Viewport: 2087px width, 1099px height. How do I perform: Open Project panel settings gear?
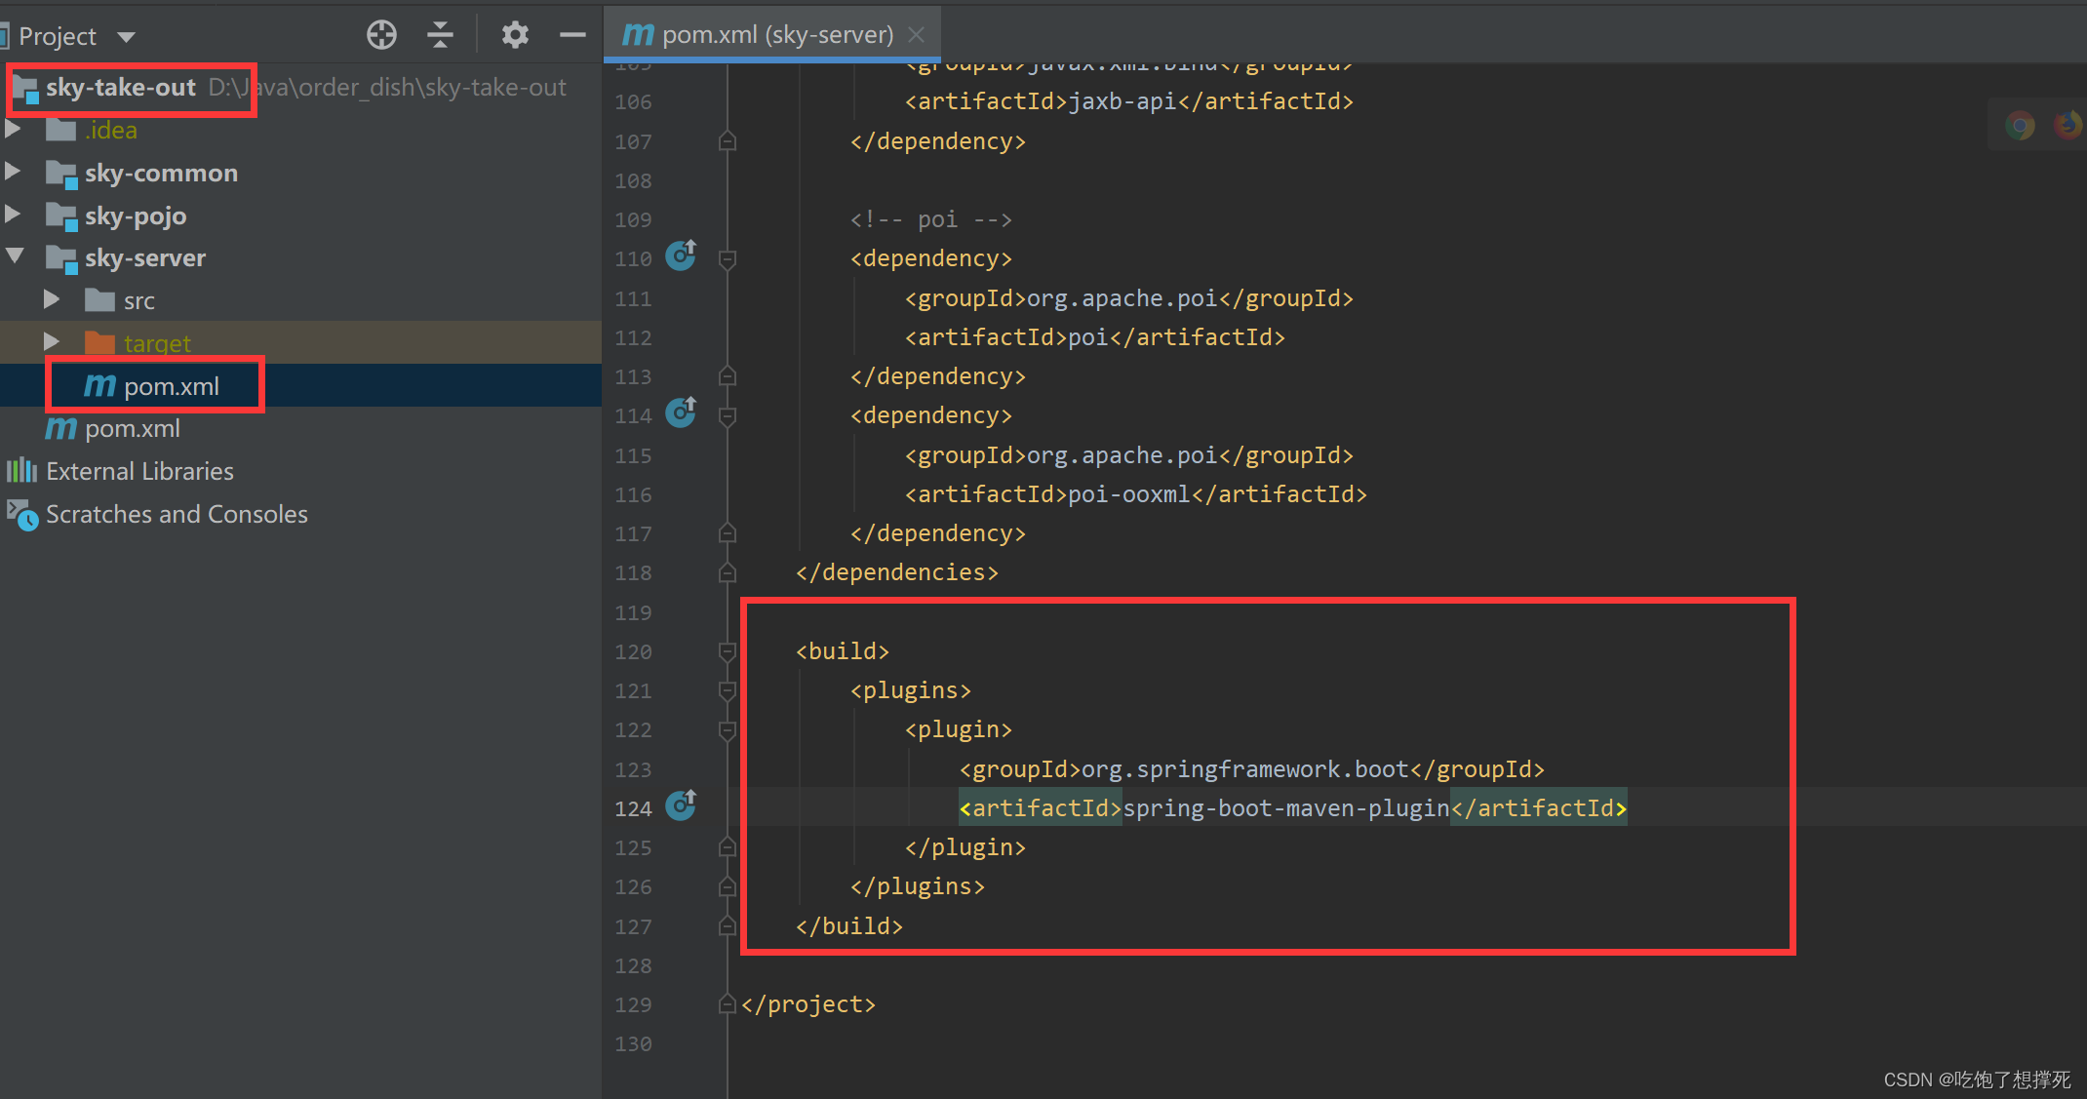pos(515,35)
